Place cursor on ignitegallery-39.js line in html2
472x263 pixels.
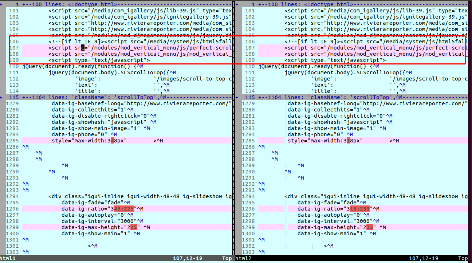(x=376, y=17)
